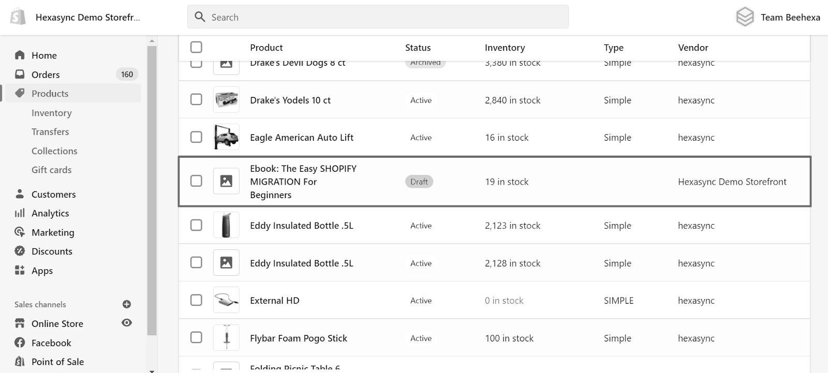
Task: Select the External HD checkbox
Action: click(196, 300)
